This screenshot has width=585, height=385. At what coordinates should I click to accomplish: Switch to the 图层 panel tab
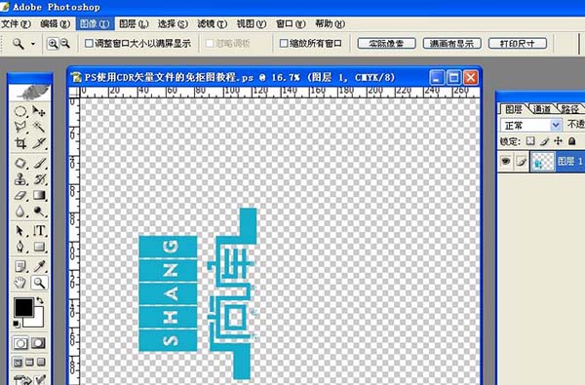click(x=514, y=109)
